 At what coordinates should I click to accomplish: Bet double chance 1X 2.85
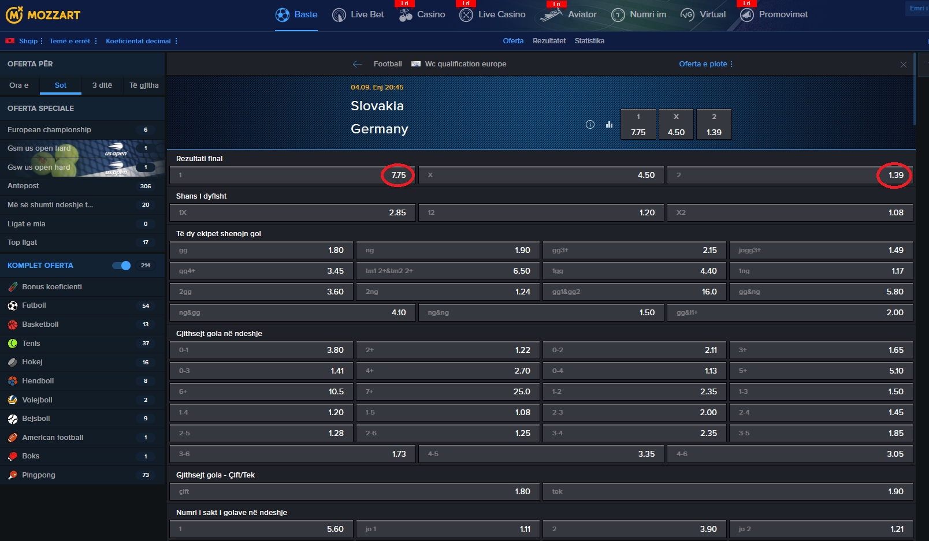(292, 212)
